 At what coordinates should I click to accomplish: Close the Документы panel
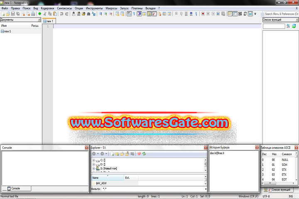[x=39, y=19]
